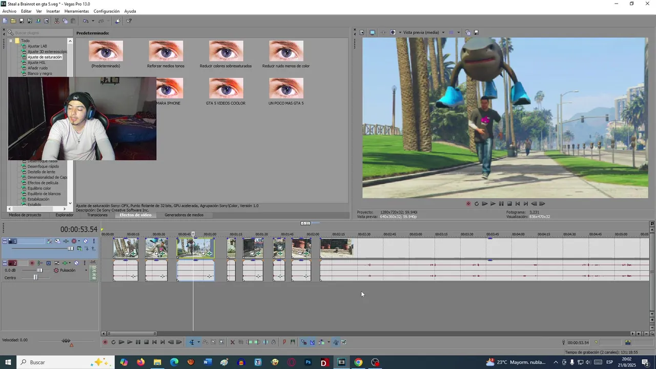This screenshot has height=369, width=656.
Task: Switch to the Generadores de medios tab
Action: pyautogui.click(x=184, y=215)
